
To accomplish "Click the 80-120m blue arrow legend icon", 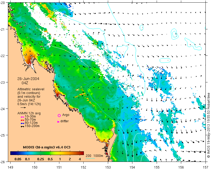I will tap(22, 123).
